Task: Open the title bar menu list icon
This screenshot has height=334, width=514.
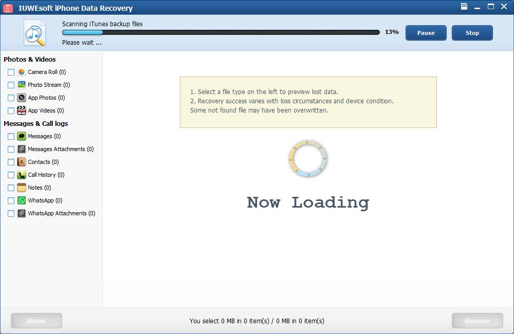Action: click(x=464, y=7)
